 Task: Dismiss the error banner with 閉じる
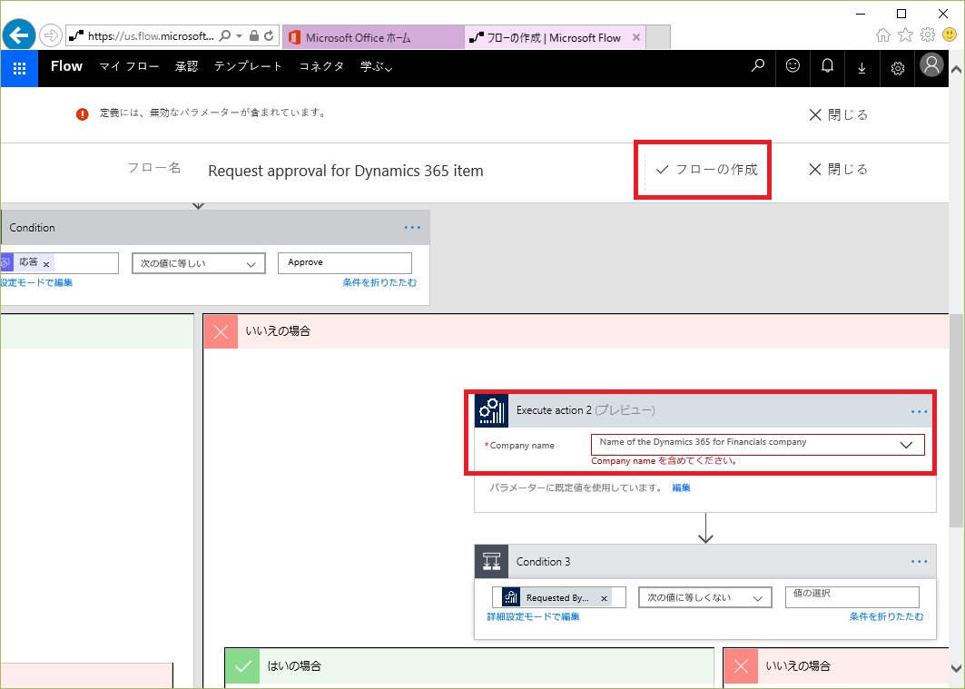pyautogui.click(x=838, y=115)
